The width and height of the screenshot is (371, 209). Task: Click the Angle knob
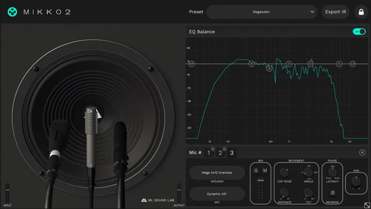[308, 172]
